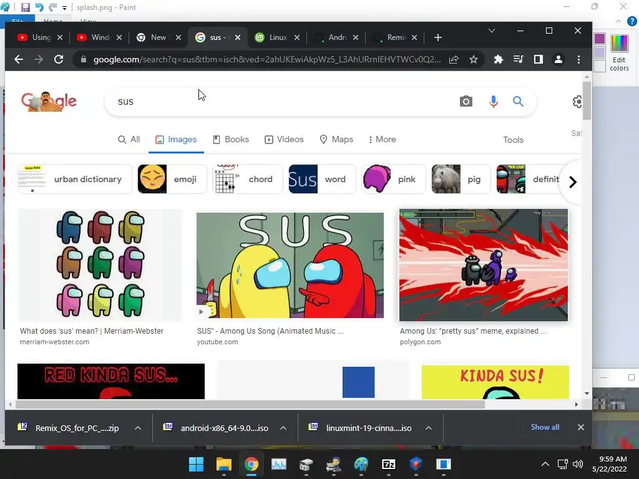
Task: Select the Books search tab
Action: [231, 139]
